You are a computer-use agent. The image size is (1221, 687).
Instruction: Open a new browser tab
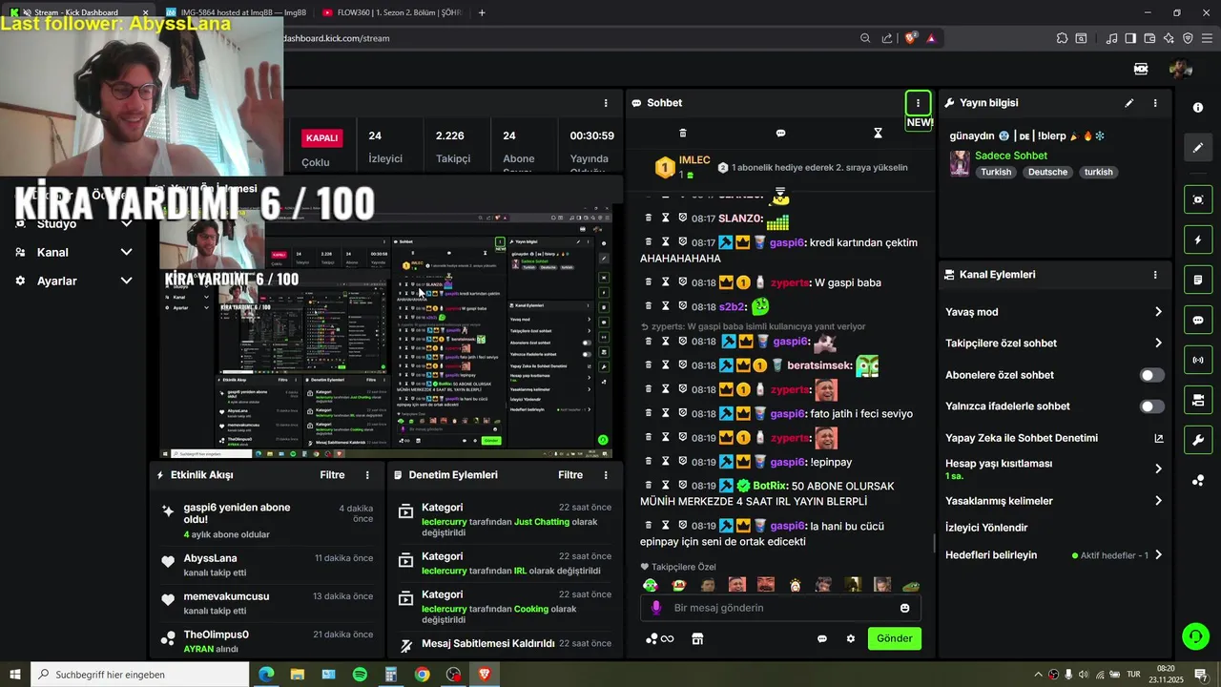482,12
